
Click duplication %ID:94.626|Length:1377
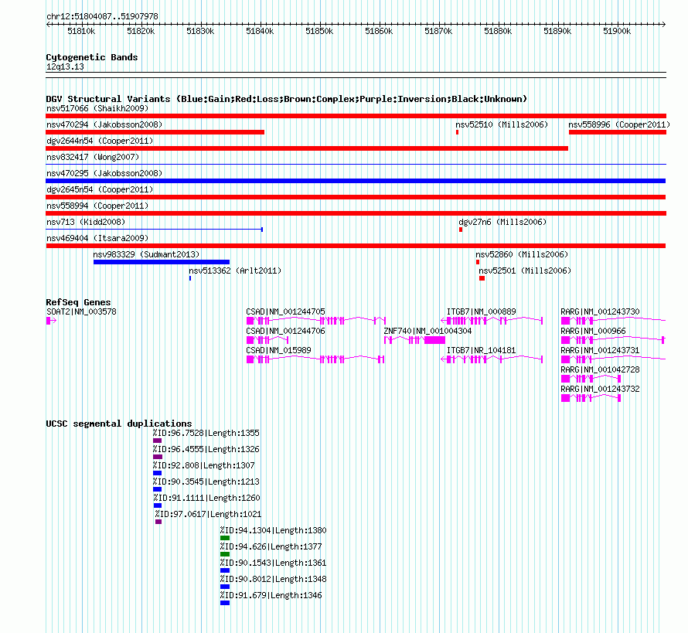pyautogui.click(x=225, y=554)
